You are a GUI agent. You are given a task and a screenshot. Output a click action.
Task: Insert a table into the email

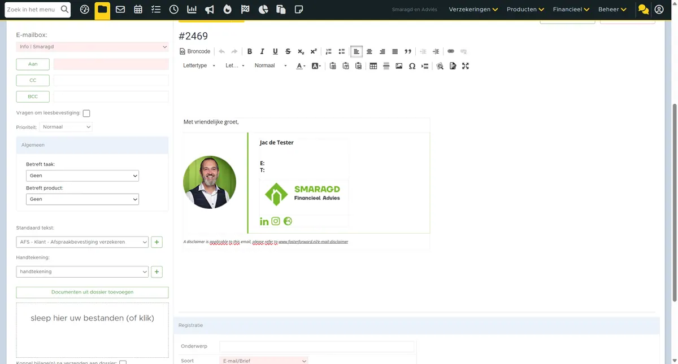coord(373,66)
